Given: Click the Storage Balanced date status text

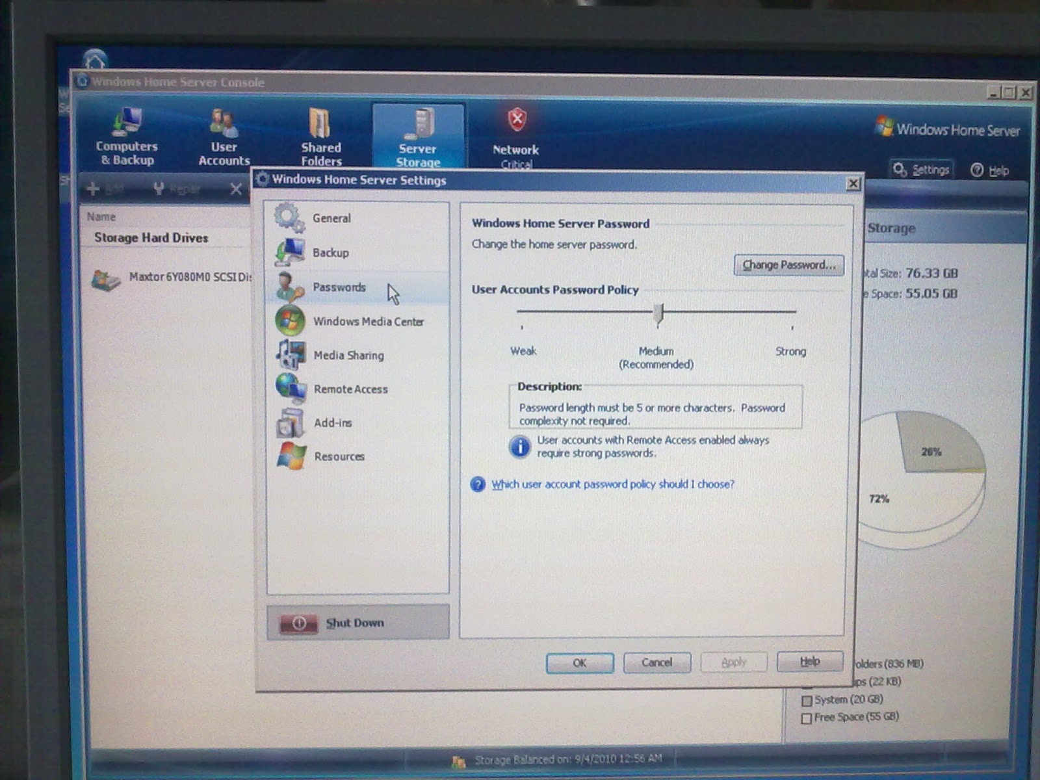Looking at the screenshot, I should (x=568, y=759).
